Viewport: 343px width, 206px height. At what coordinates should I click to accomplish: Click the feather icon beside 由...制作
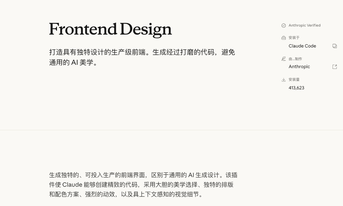click(x=284, y=59)
